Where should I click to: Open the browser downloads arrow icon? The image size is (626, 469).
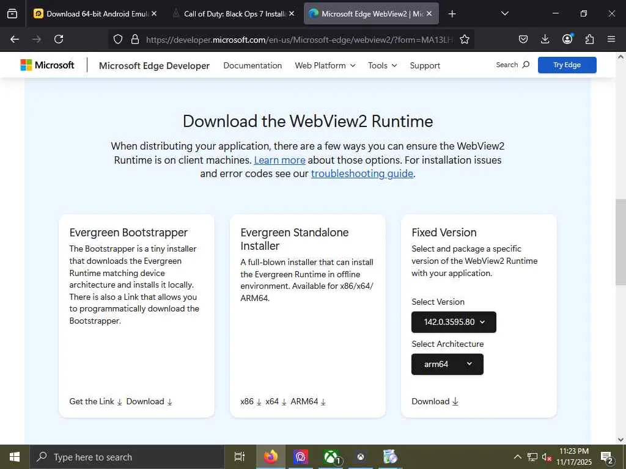pyautogui.click(x=545, y=39)
